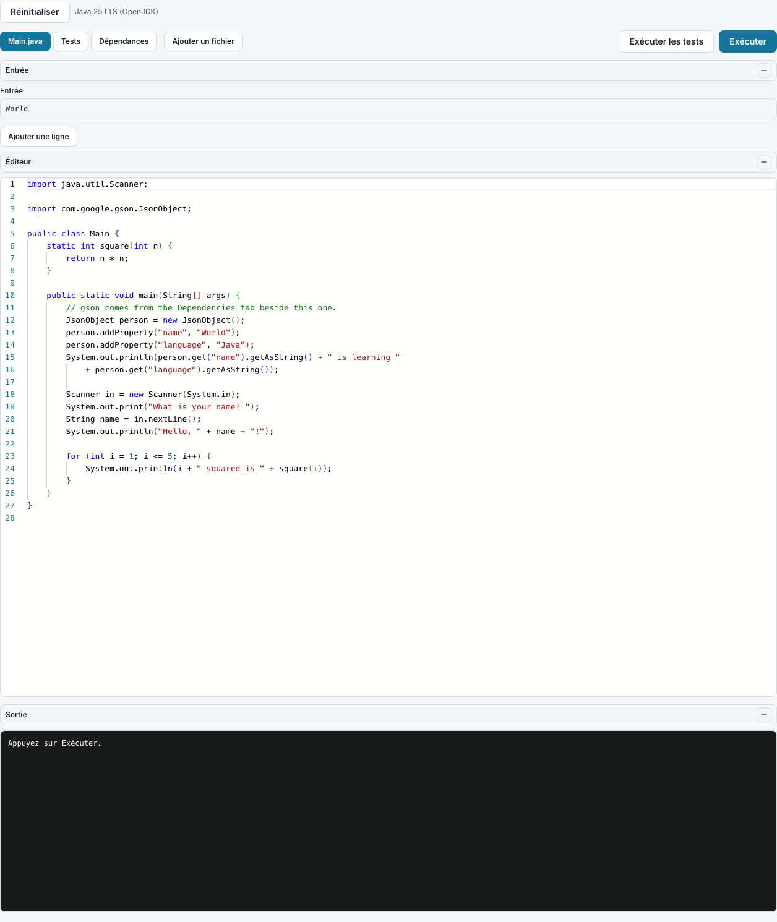Viewport: 777px width, 922px height.
Task: Open the Dépendances tab
Action: pyautogui.click(x=124, y=41)
